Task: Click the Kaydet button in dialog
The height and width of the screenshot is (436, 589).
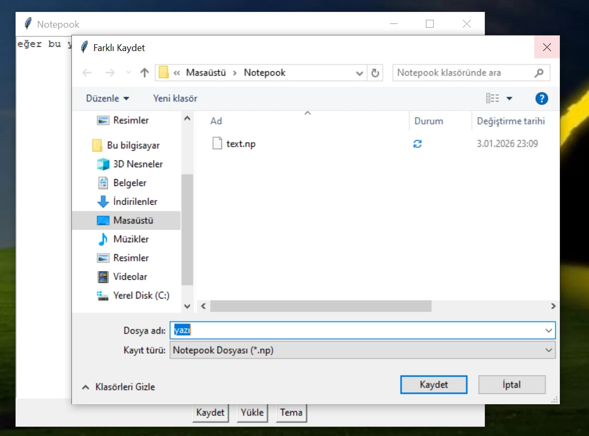Action: [434, 385]
